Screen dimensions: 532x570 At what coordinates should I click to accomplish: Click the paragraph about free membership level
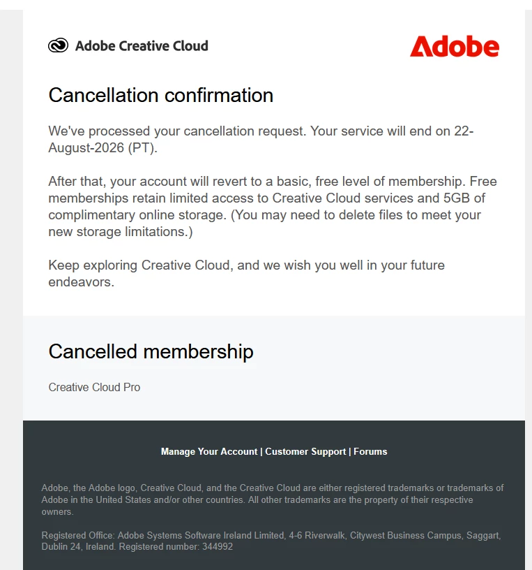[x=273, y=207]
